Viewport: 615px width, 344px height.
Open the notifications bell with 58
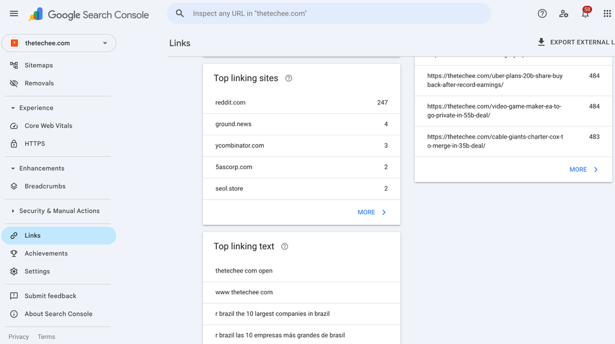(586, 13)
